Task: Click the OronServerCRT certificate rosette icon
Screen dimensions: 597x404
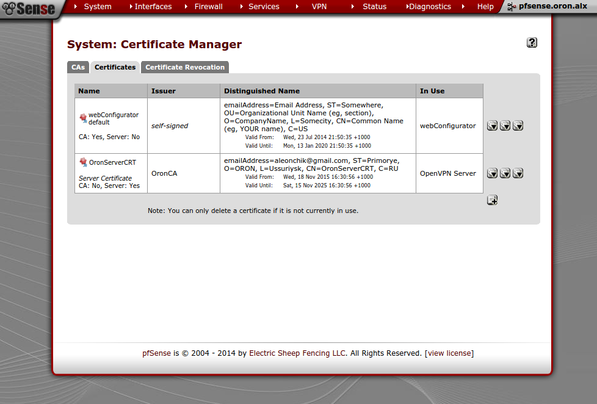Action: click(x=83, y=162)
